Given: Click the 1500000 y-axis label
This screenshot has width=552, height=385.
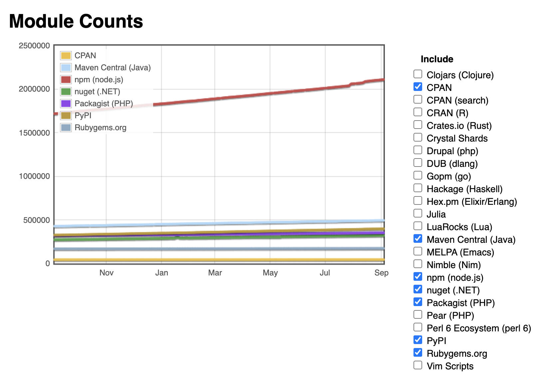Looking at the screenshot, I should tap(34, 133).
